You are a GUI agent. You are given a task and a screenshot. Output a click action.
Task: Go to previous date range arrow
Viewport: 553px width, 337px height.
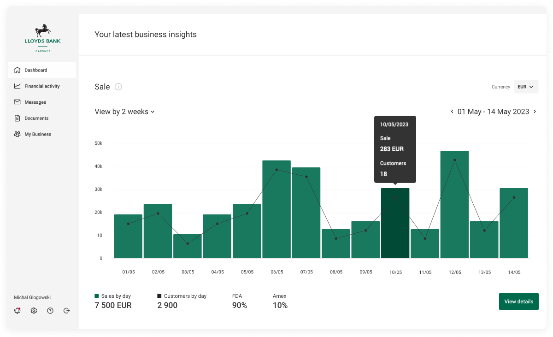452,112
